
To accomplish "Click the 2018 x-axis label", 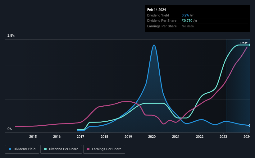I will [x=104, y=137].
